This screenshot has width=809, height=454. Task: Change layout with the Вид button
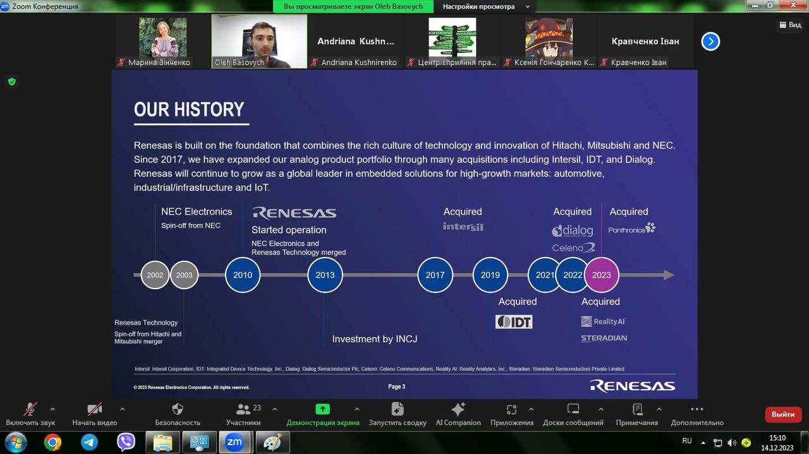tap(790, 25)
